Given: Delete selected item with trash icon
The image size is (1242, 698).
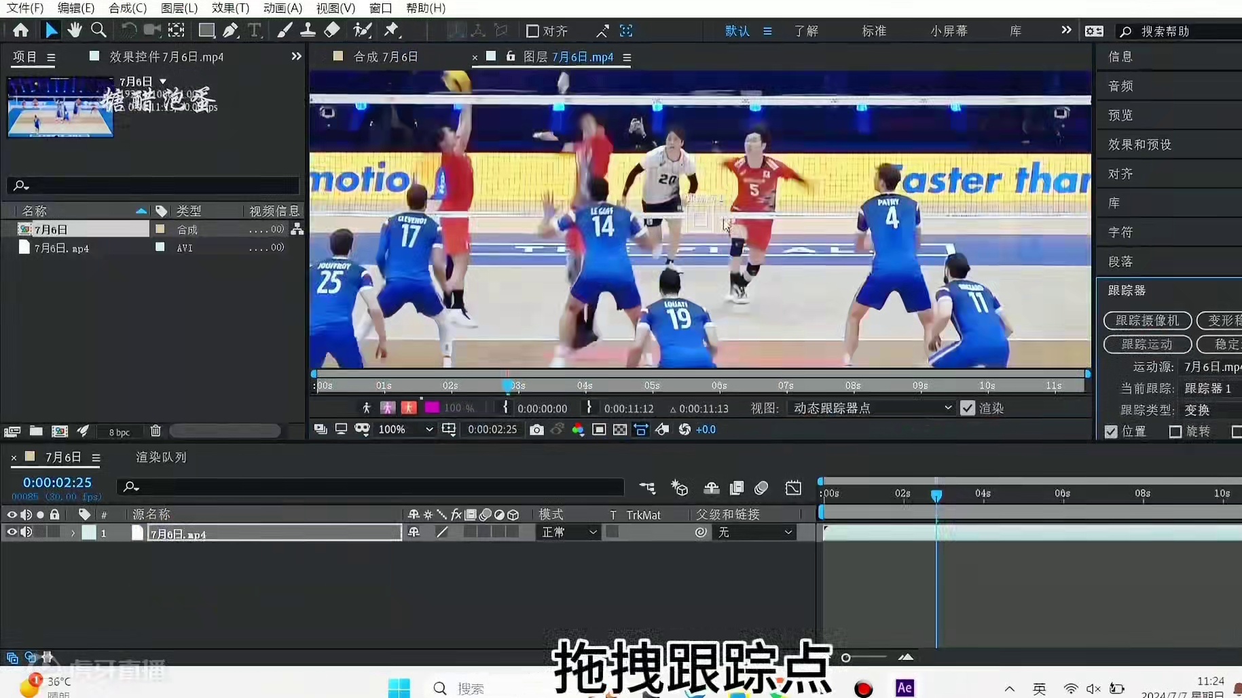Looking at the screenshot, I should click(x=156, y=431).
